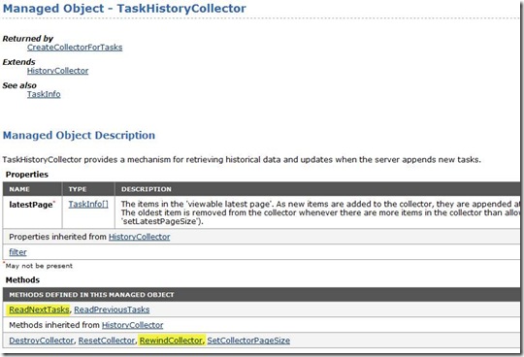Click the 'See also' label
The image size is (524, 357).
pyautogui.click(x=19, y=85)
